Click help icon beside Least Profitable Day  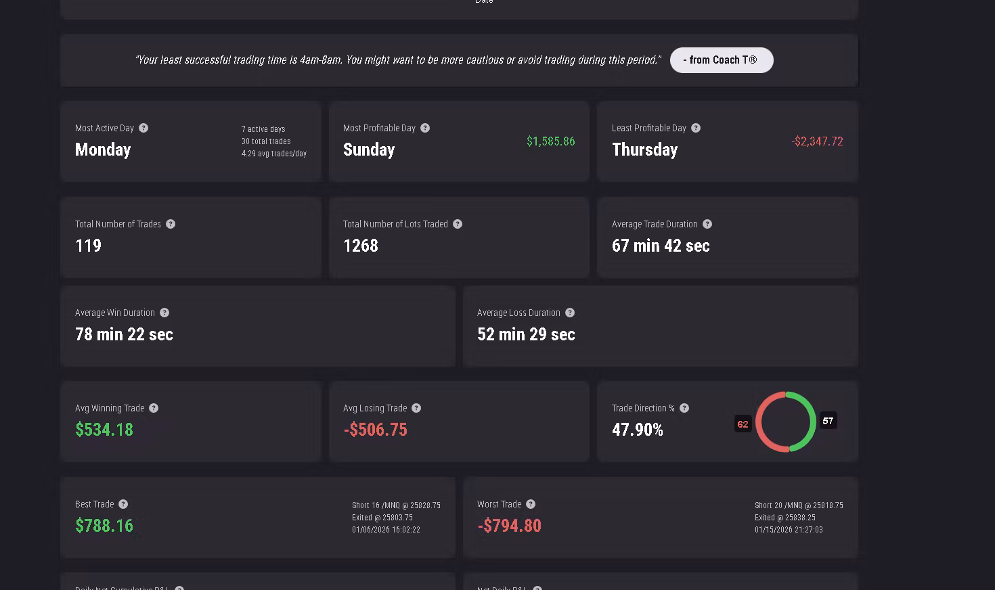pos(696,128)
